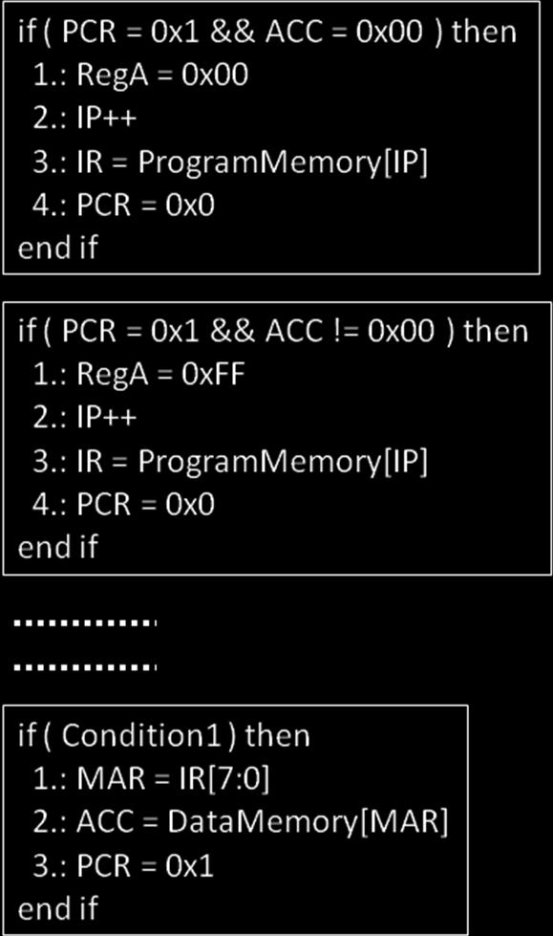Click the 'ACC != 0x00' condition line
Viewport: 553px width, 936px height.
[x=273, y=331]
